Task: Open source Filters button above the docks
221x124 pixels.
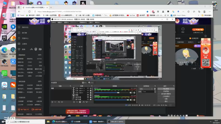Action: point(91,83)
